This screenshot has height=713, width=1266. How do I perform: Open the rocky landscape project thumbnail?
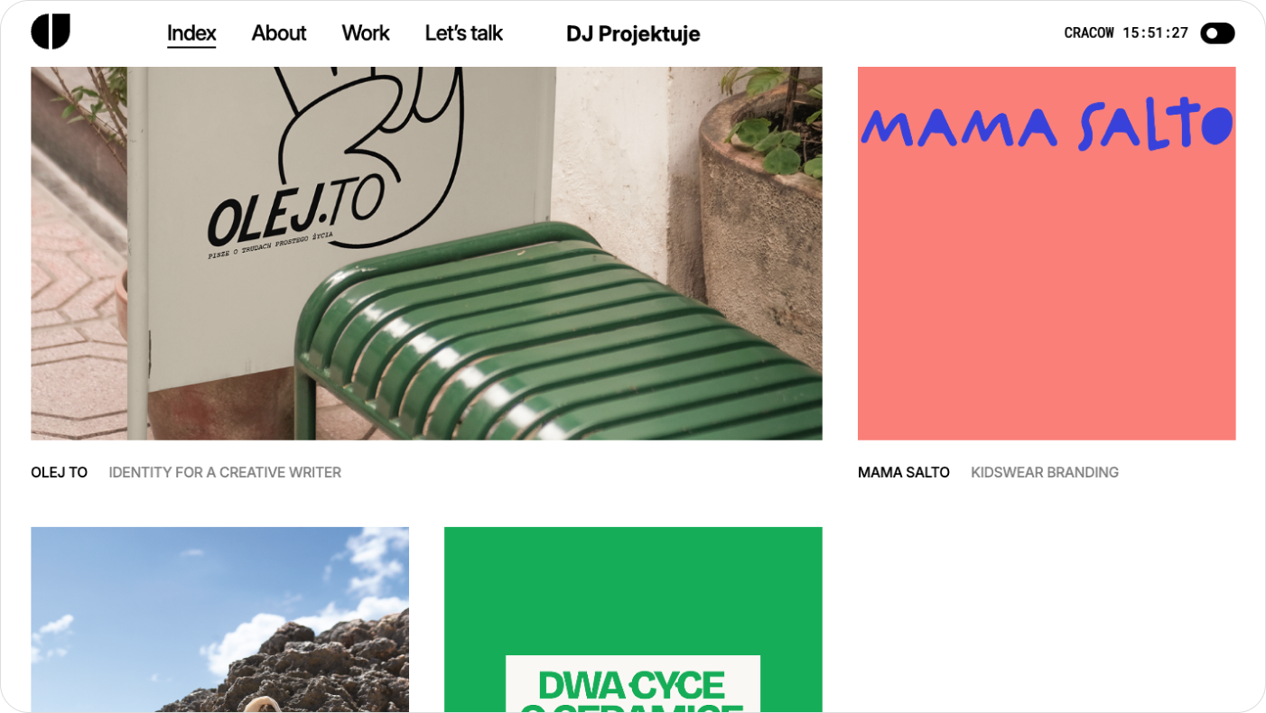tap(219, 620)
